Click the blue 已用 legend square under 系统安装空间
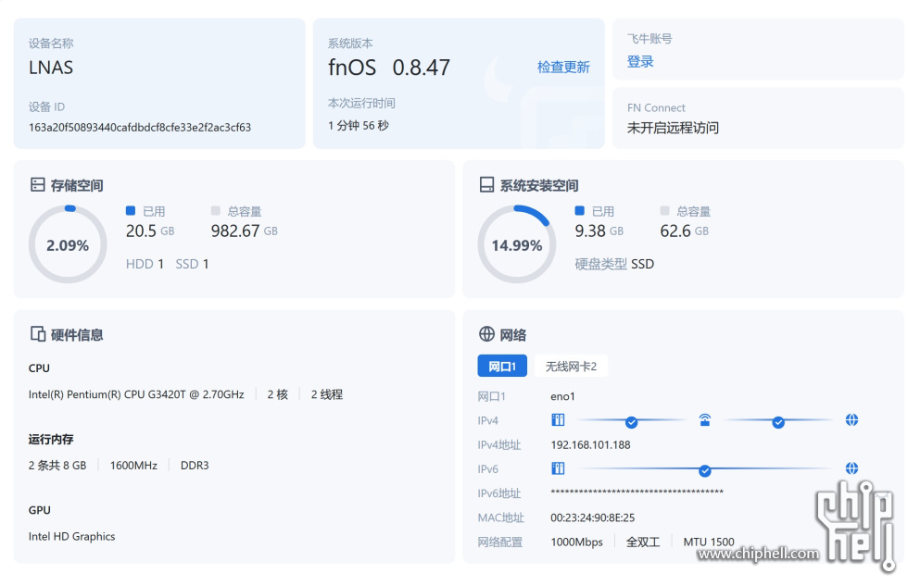 pos(579,210)
